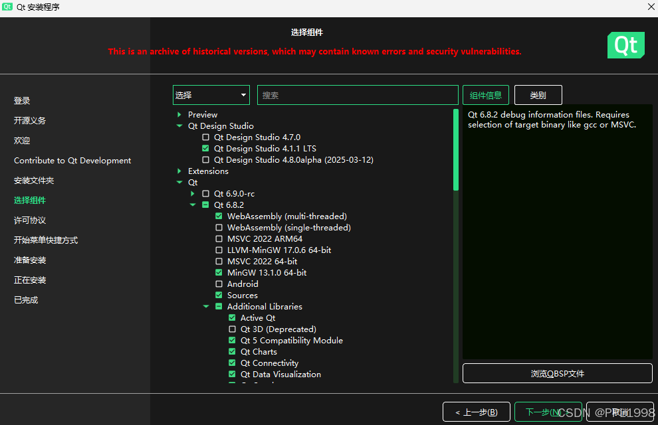Uncheck Qt Charts
Screen dimensions: 658x425
(232, 352)
